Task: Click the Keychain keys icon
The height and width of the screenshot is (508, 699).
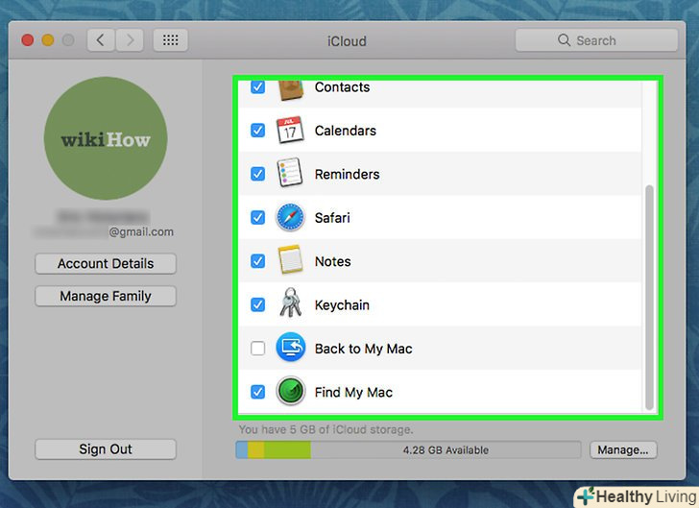Action: 290,304
